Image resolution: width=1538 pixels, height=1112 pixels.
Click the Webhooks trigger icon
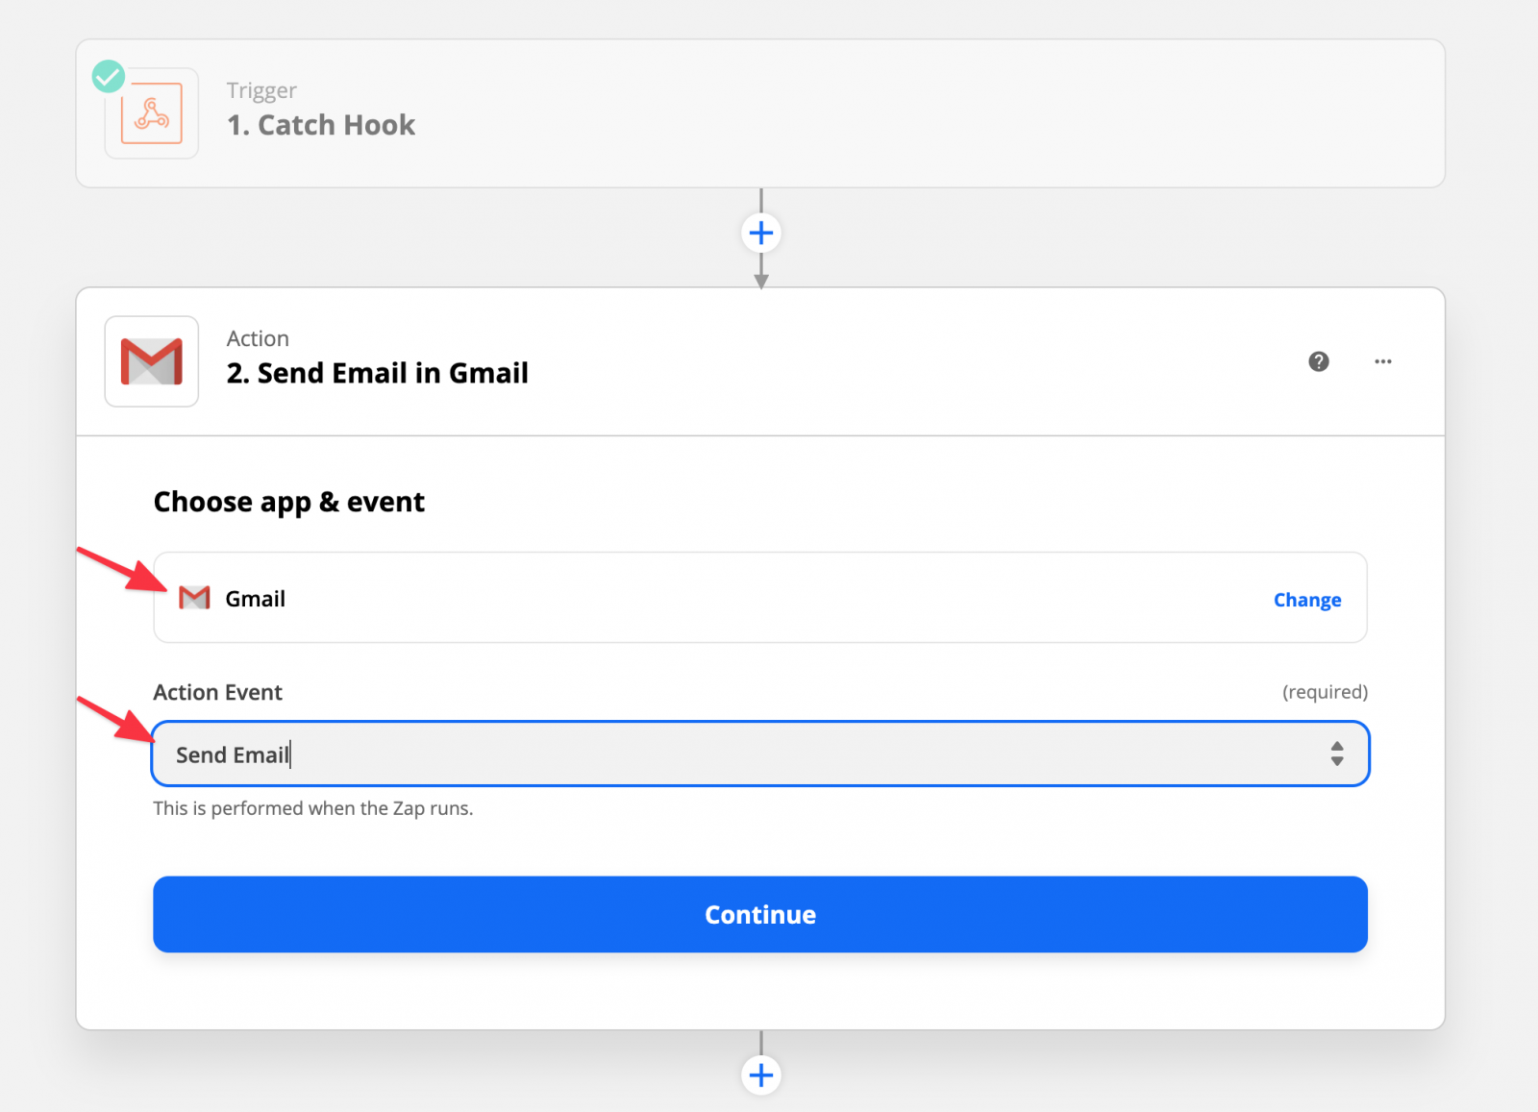(151, 113)
